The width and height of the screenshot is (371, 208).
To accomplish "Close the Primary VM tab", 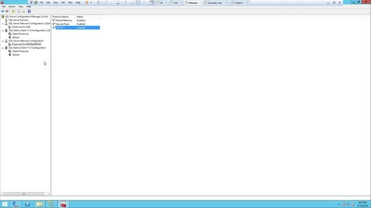I will 200,3.
